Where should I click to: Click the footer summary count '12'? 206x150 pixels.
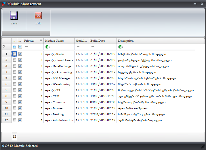(14, 137)
